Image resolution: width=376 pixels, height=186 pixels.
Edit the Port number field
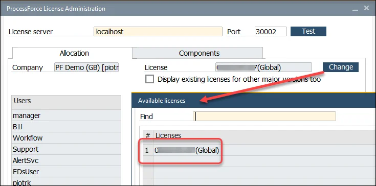coord(271,32)
